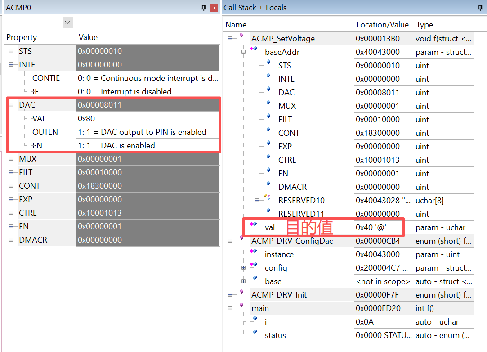Edit the DAC VAL value 0x80
The width and height of the screenshot is (487, 352).
click(147, 119)
